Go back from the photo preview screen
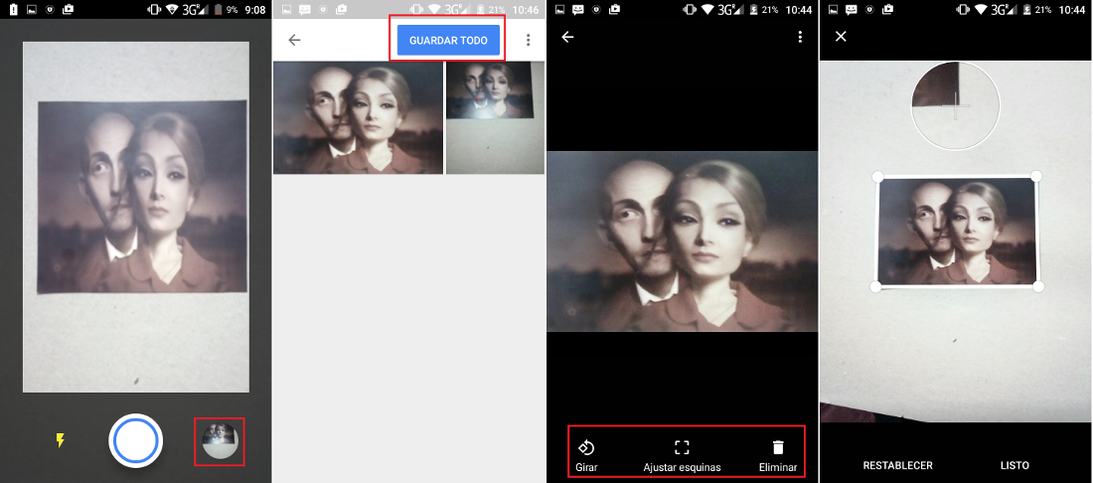The image size is (1093, 483). pos(567,37)
